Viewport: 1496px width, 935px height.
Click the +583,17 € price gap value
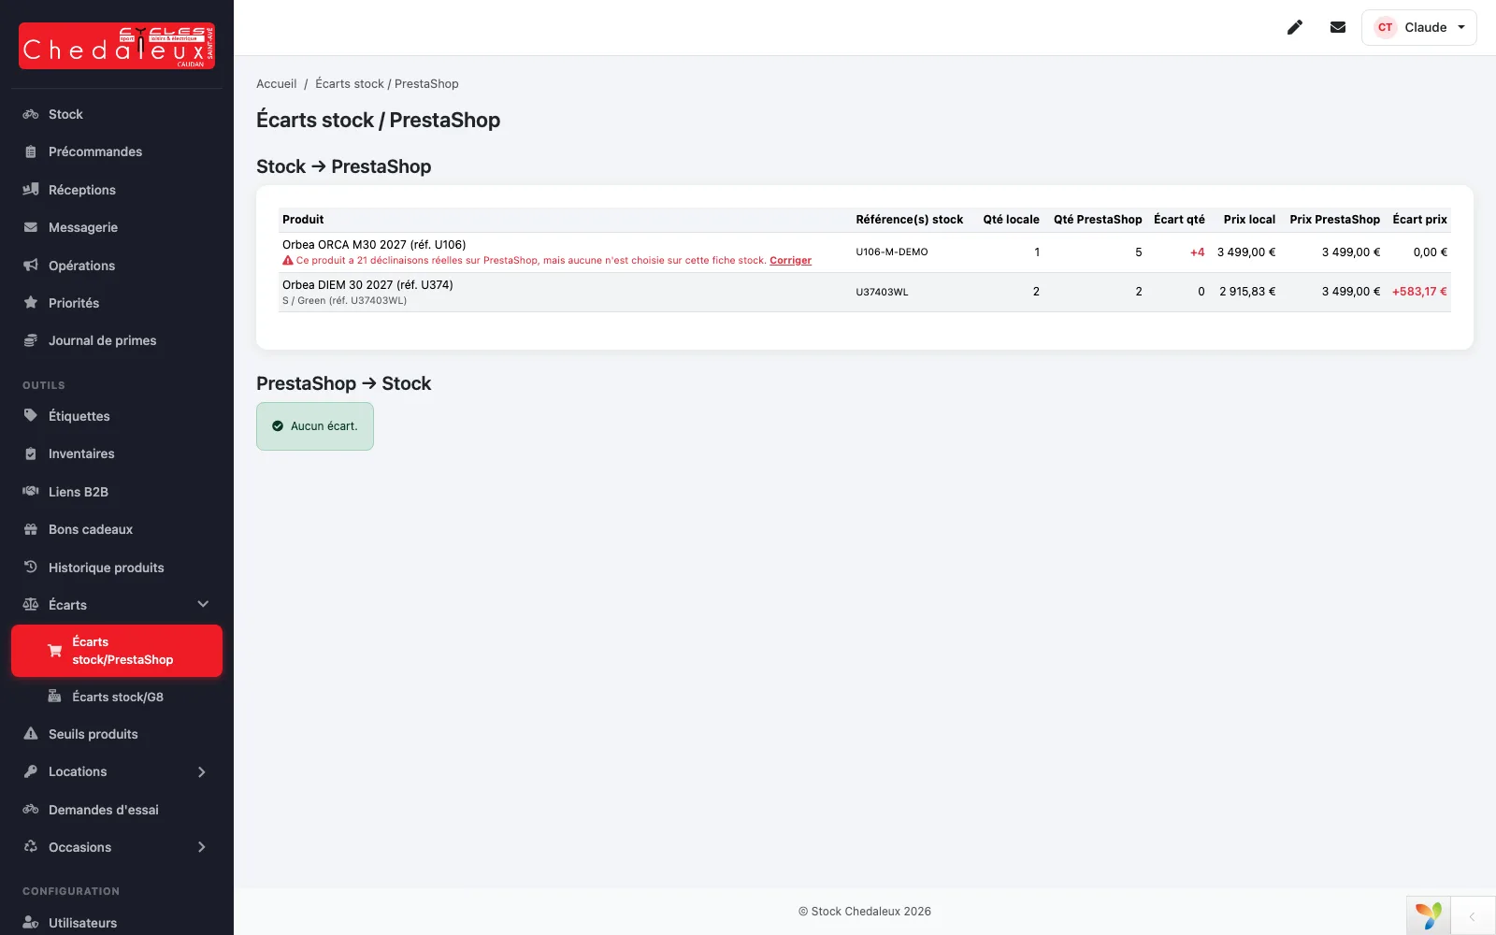tap(1419, 292)
